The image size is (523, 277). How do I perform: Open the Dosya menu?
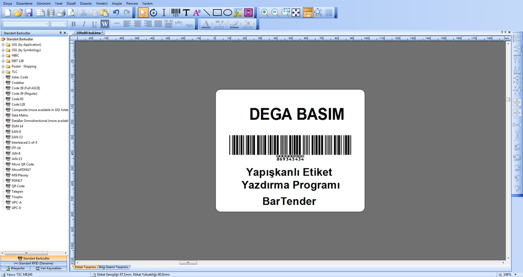click(7, 3)
